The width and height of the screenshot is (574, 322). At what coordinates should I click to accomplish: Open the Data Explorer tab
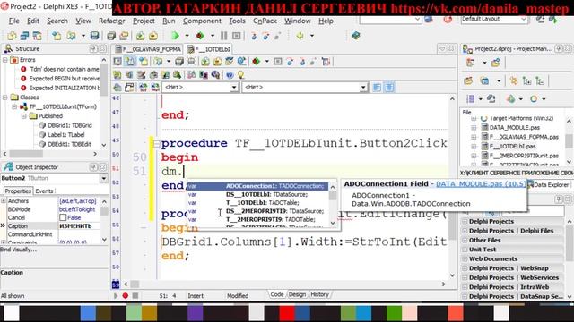548,184
